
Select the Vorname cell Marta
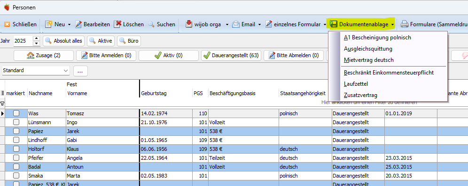[x=102, y=176]
